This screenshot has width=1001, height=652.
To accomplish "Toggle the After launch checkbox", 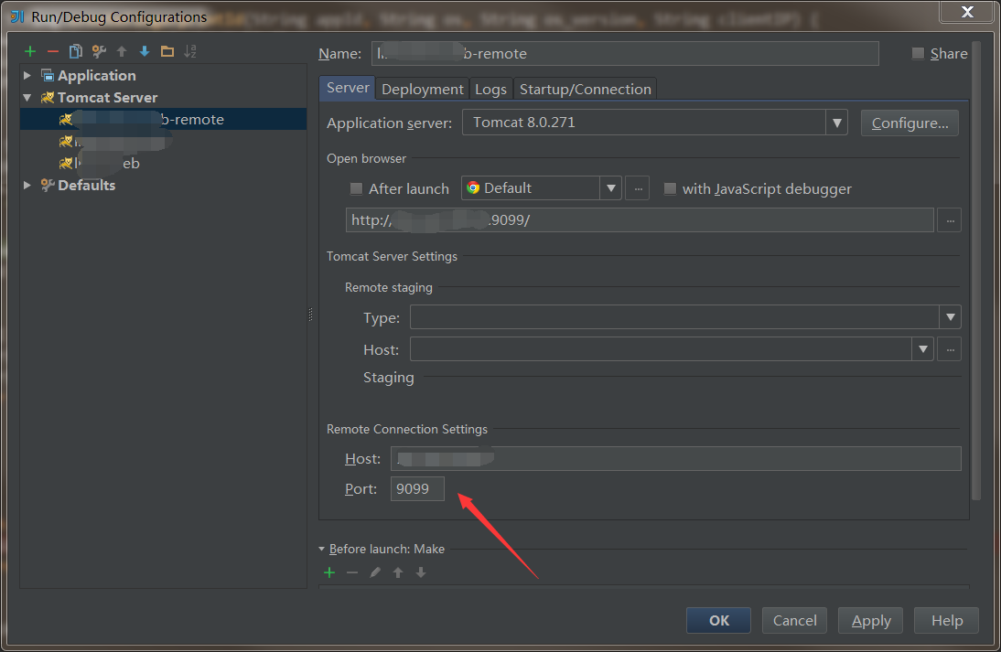I will pyautogui.click(x=356, y=189).
